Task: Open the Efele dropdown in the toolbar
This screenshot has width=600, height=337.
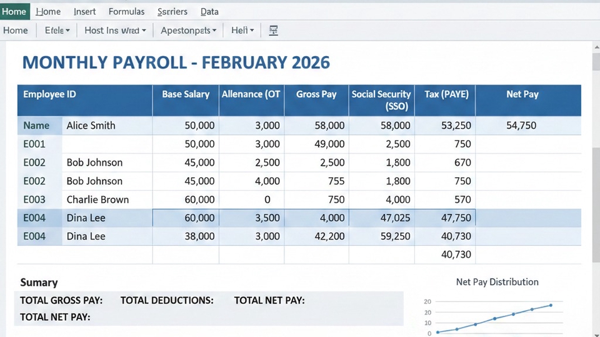Action: (57, 30)
